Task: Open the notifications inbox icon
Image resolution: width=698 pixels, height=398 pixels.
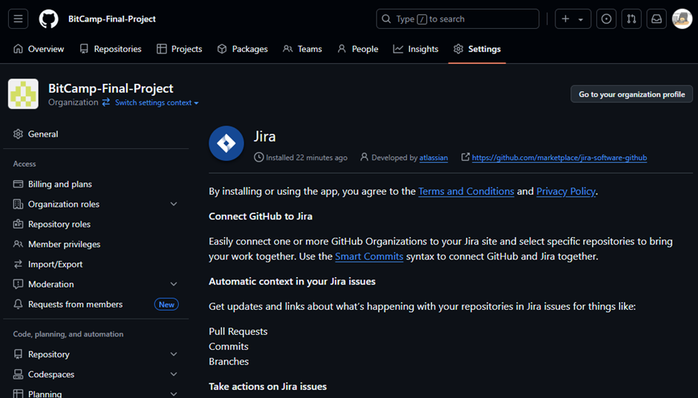Action: tap(656, 19)
